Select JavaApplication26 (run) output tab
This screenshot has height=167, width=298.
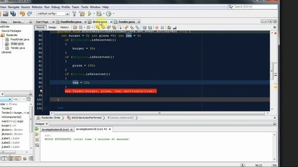click(x=55, y=129)
